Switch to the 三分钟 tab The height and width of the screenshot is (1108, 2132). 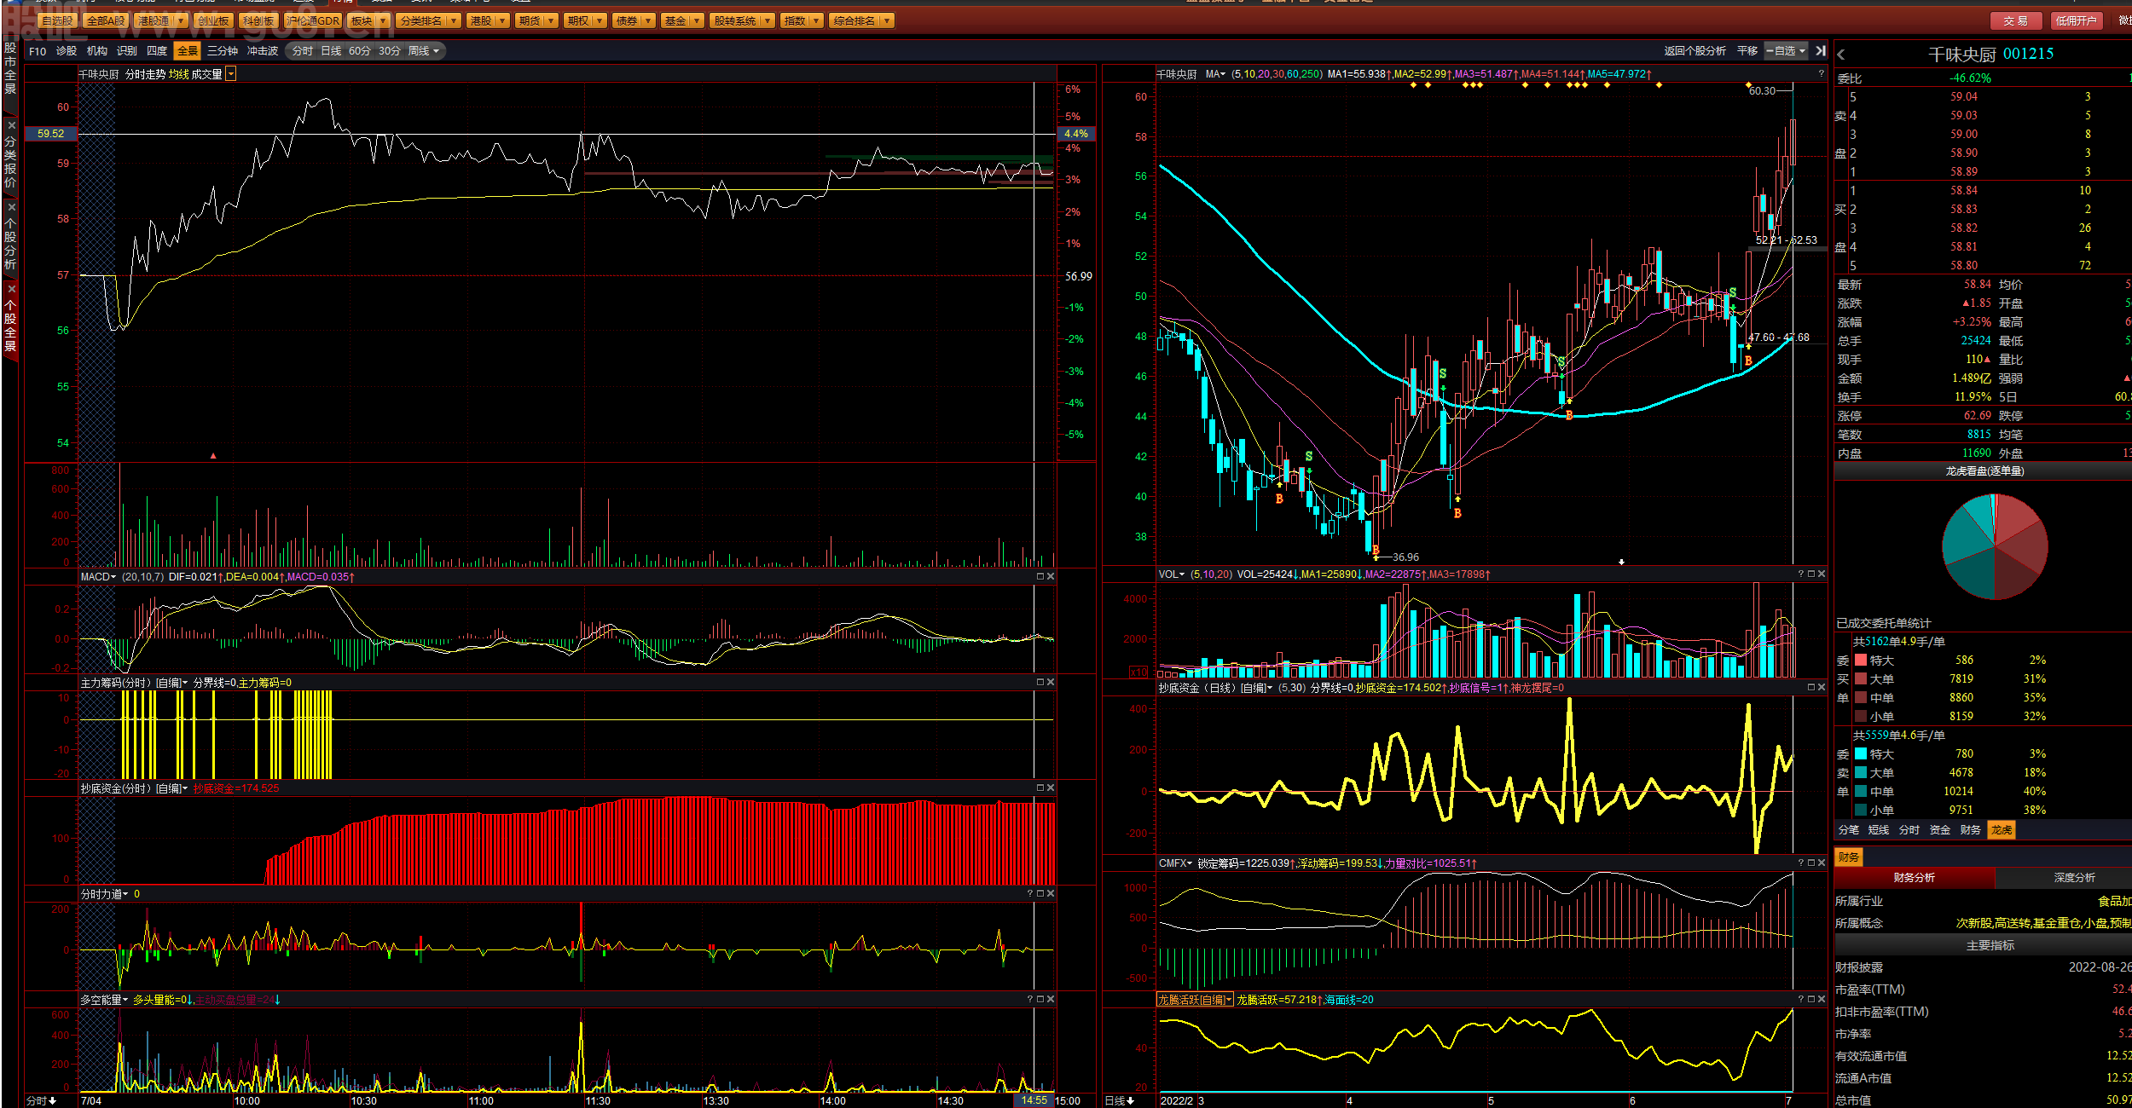[223, 51]
